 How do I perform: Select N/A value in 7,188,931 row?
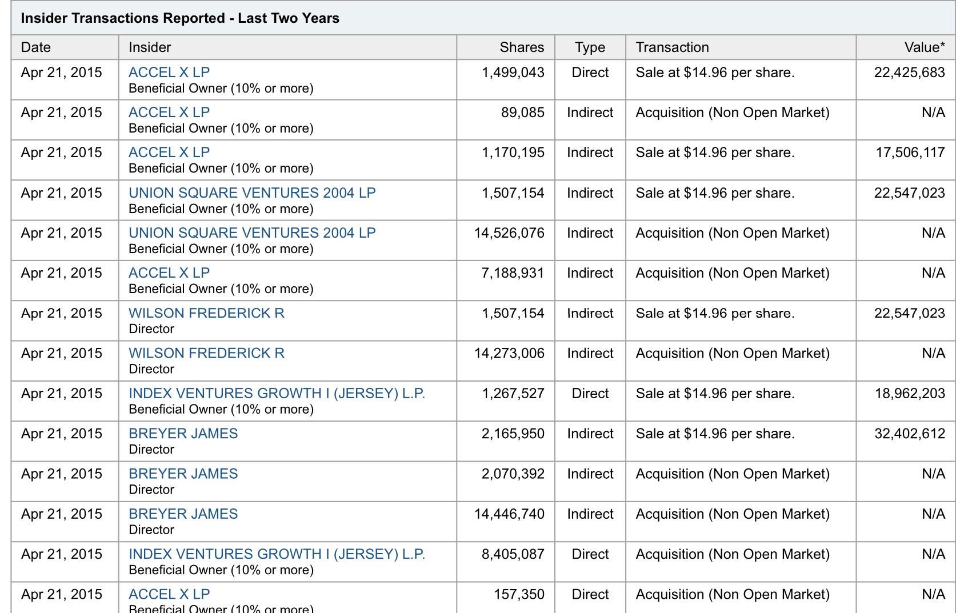pos(933,273)
